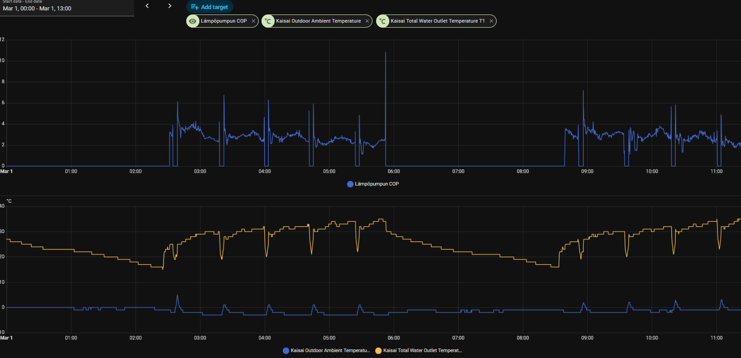The width and height of the screenshot is (741, 358).
Task: Click blue legend dot for Outdoor Ambient
Action: 286,351
